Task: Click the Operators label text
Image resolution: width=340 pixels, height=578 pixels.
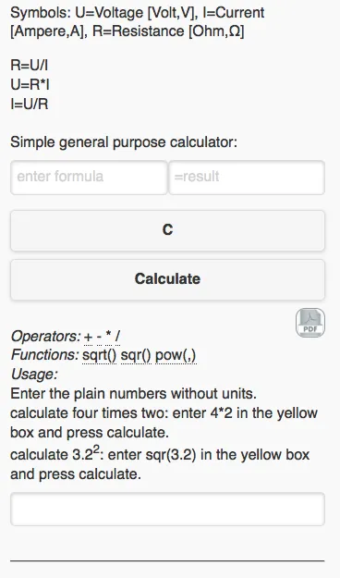Action: [45, 337]
